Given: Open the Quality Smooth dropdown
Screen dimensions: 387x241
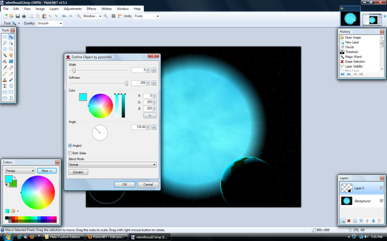Looking at the screenshot, I should click(x=49, y=23).
